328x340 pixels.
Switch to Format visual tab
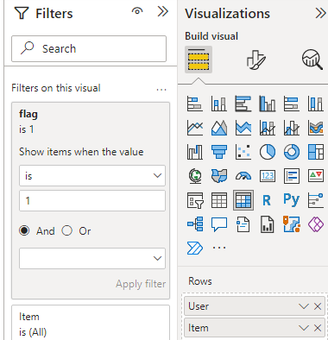coord(255,60)
